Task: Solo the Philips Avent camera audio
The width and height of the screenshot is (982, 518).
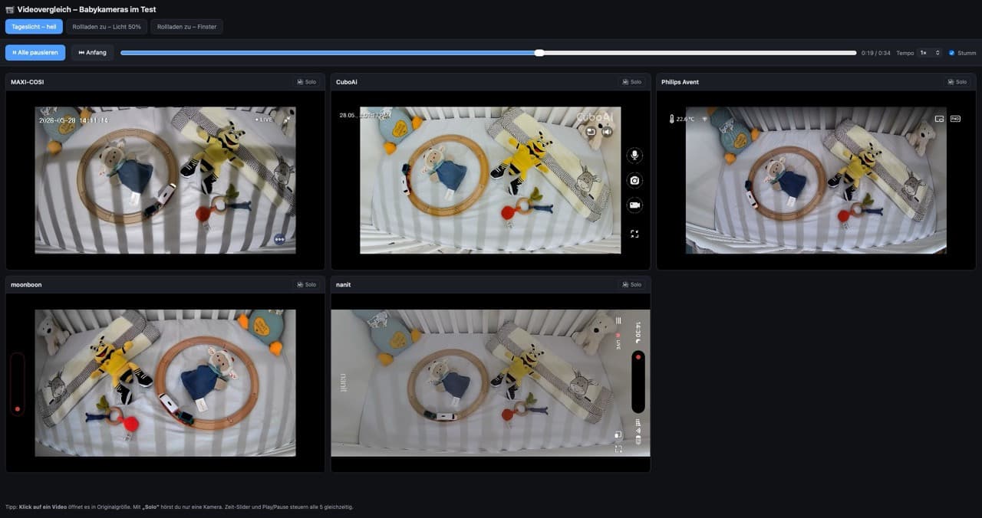Action: click(957, 82)
